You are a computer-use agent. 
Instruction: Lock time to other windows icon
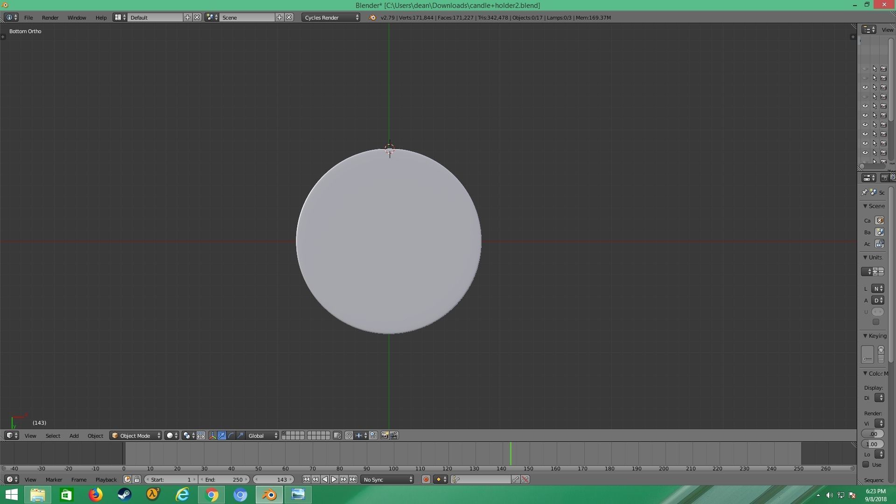pos(137,480)
